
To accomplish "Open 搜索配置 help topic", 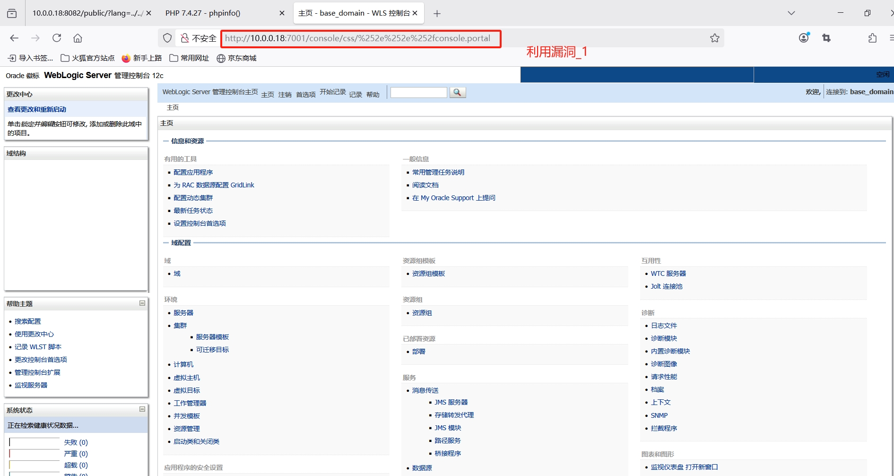I will 28,321.
